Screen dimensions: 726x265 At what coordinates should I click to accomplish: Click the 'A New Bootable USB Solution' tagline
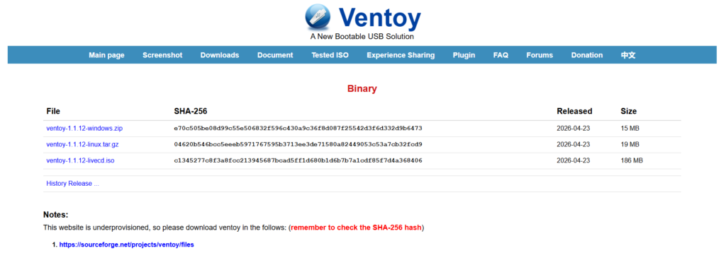(362, 37)
